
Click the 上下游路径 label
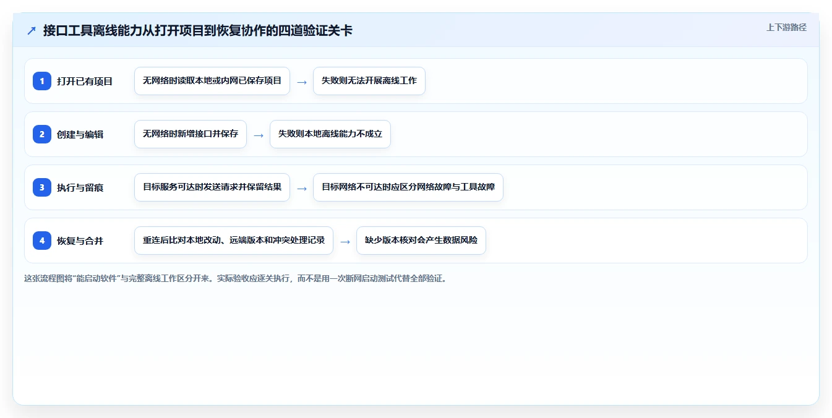pyautogui.click(x=786, y=27)
